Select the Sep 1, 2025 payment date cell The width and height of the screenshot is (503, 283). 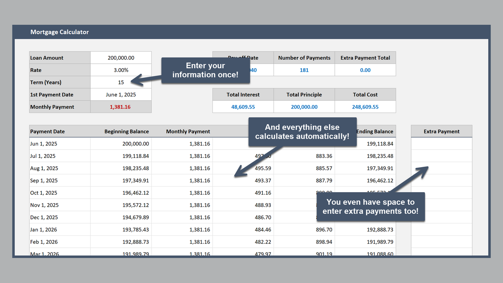point(60,181)
